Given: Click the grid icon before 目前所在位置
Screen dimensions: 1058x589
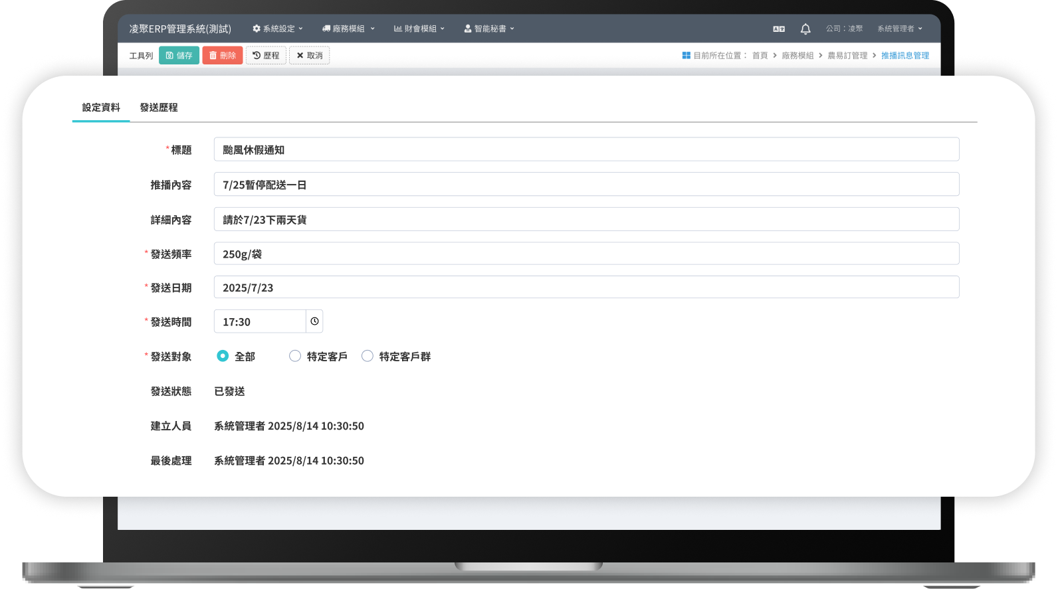Looking at the screenshot, I should pos(686,55).
